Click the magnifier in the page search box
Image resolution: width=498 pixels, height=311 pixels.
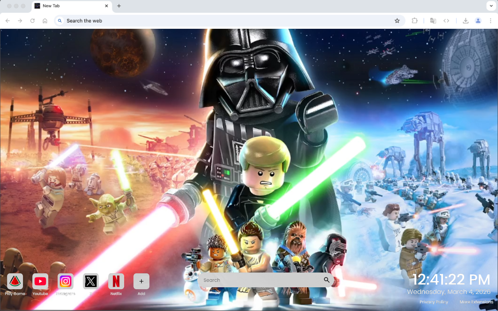point(326,280)
